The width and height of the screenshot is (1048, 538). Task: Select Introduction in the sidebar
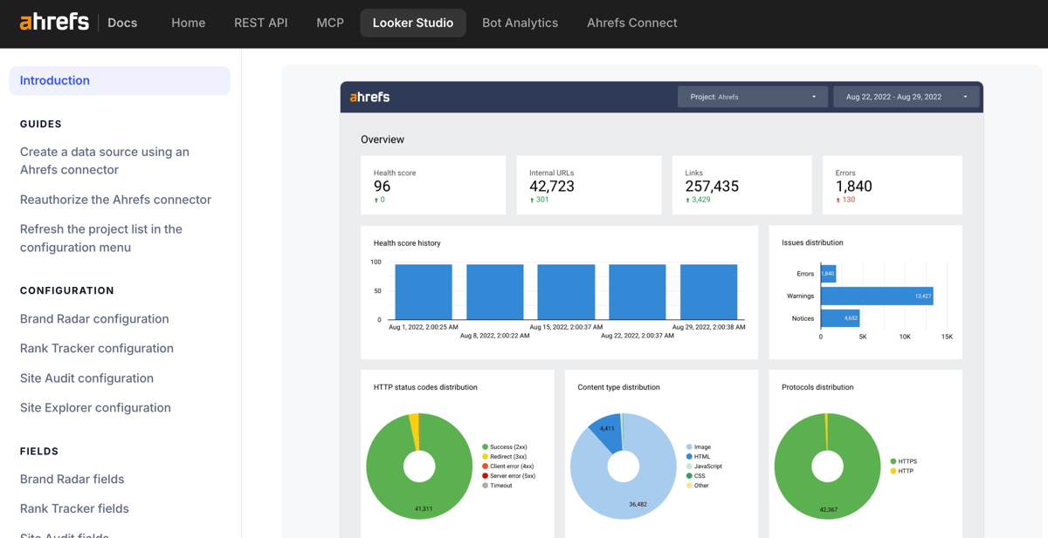pos(120,80)
